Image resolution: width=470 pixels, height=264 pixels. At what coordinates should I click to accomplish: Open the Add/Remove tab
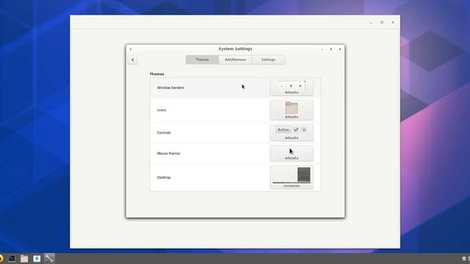pyautogui.click(x=235, y=59)
